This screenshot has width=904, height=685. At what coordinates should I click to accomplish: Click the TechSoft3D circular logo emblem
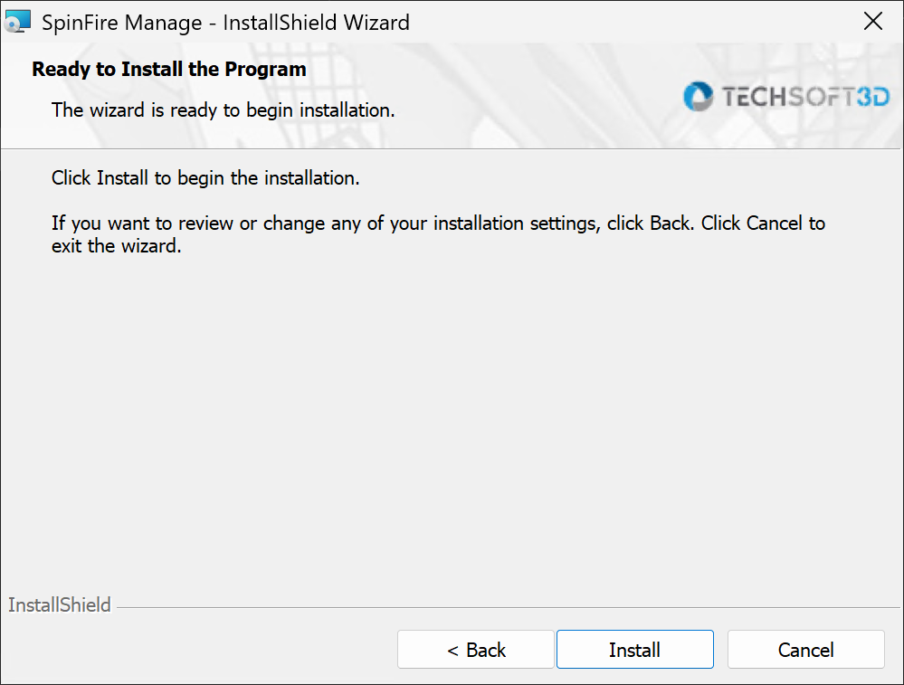pos(699,96)
